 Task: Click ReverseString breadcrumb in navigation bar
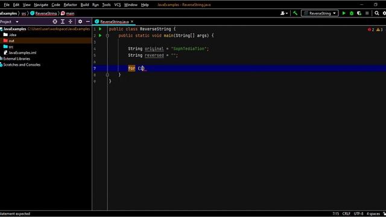point(43,13)
